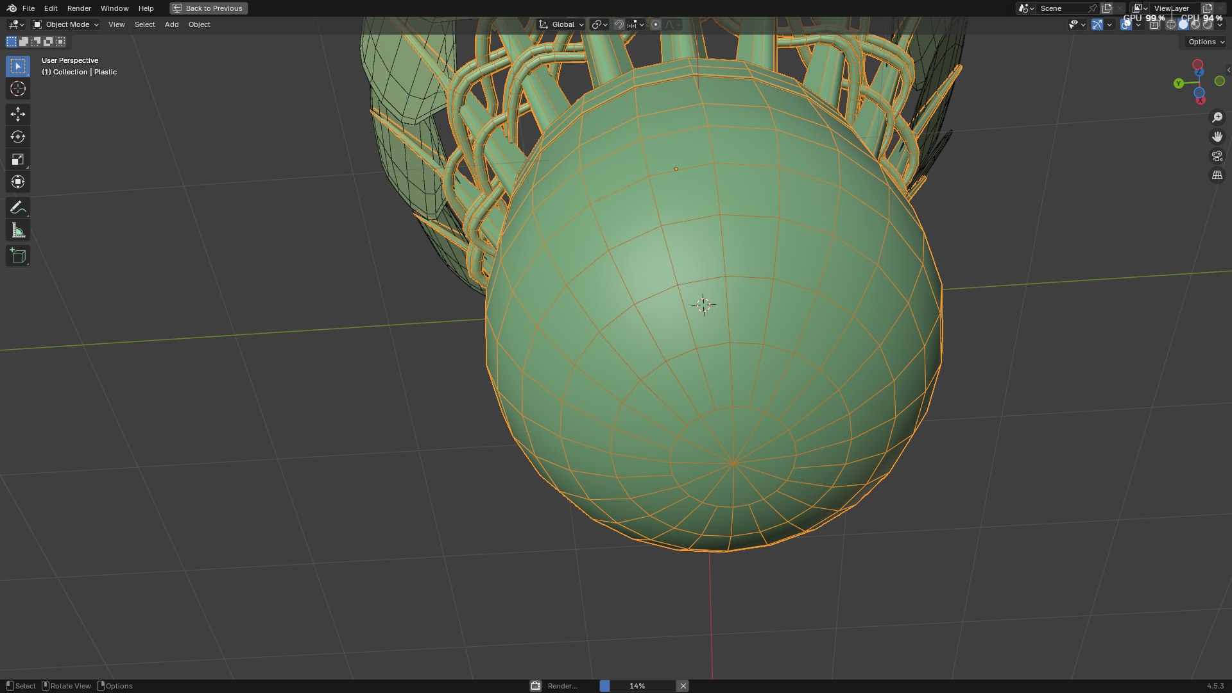Open the Edit menu

pyautogui.click(x=51, y=8)
